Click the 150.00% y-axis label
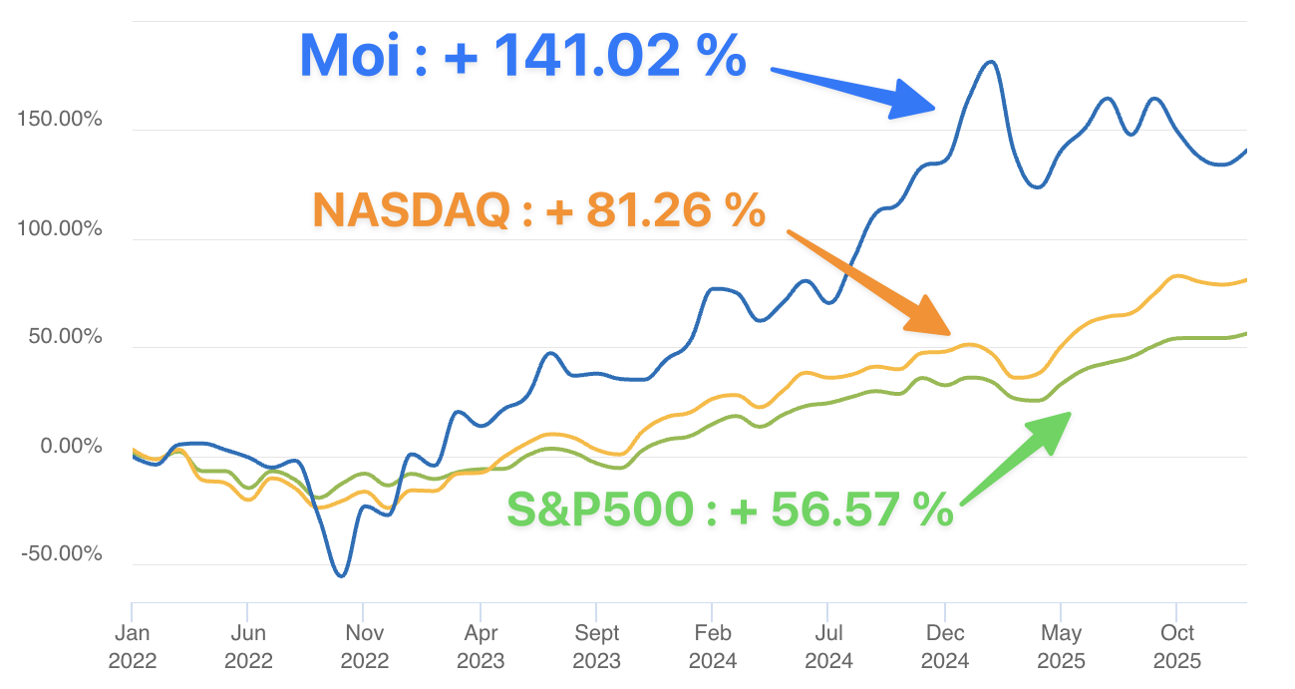Viewport: 1295px width, 689px height. pos(60,120)
